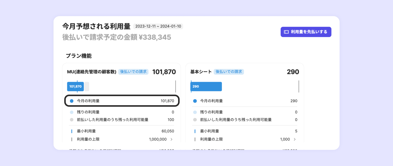Expand 利用量の上限 chevron for 1,000
Image resolution: width=393 pixels, height=166 pixels.
coord(294,139)
